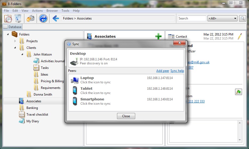Maximize the B-Folders window
The height and width of the screenshot is (149, 249).
coord(231,3)
